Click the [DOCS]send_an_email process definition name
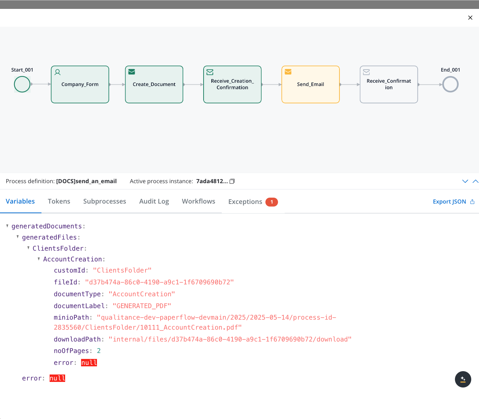This screenshot has height=419, width=479. 86,181
